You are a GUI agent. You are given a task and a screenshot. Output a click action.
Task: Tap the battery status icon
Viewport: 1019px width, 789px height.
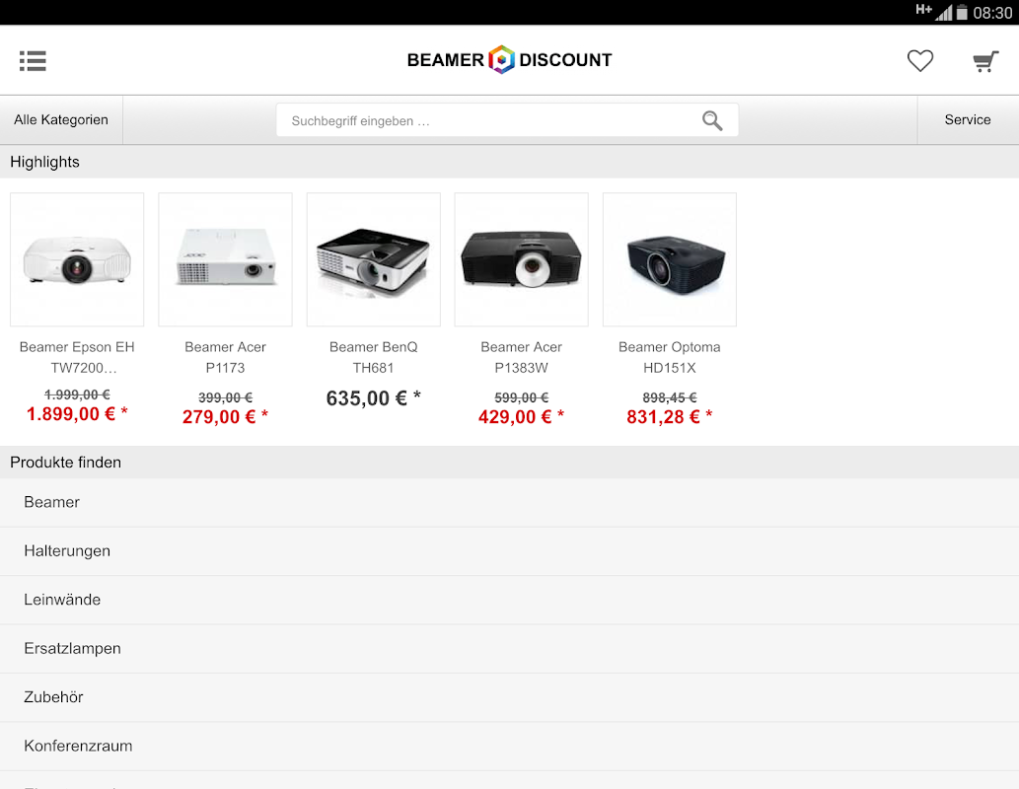(x=962, y=13)
